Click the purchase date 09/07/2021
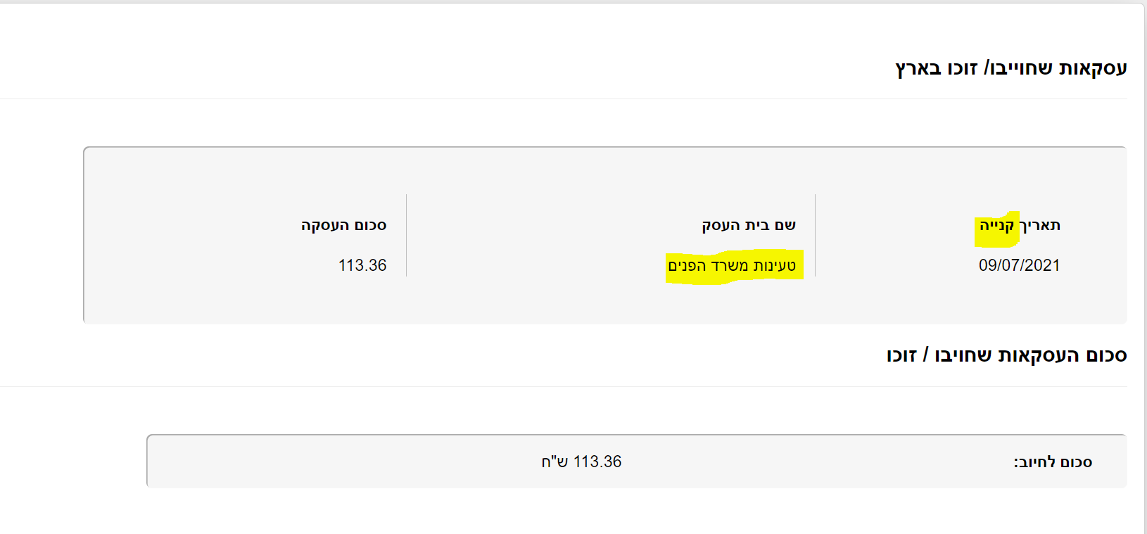Viewport: 1147px width, 534px height. pos(1019,265)
